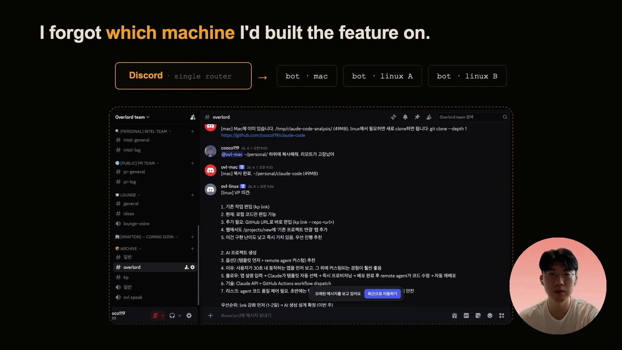
Task: Collapse [PUBLIC] PR TEAM category
Action: [137, 163]
